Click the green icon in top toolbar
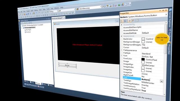The height and width of the screenshot is (101, 180). pos(119,5)
